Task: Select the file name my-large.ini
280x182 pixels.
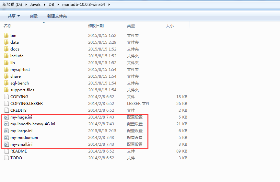Action: 21,131
